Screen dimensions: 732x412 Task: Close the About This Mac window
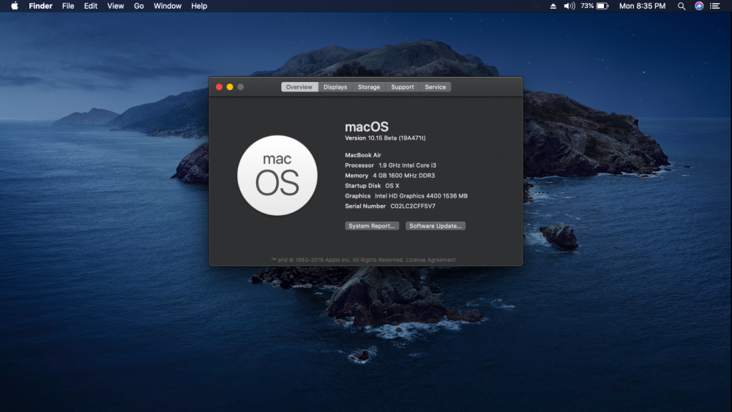[x=219, y=87]
